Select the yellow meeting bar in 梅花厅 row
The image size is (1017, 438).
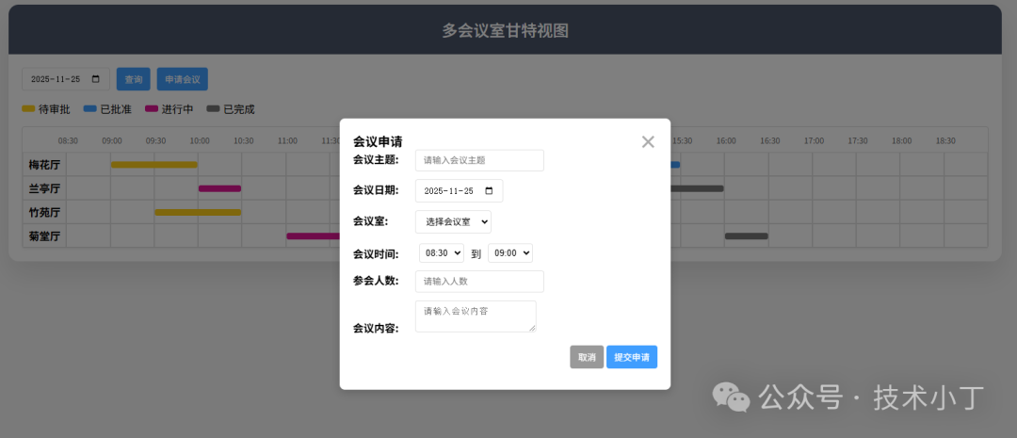153,165
